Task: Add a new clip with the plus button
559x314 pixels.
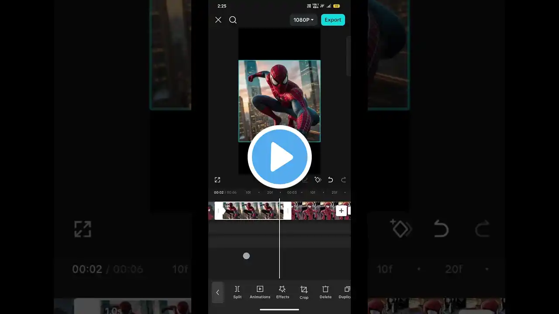Action: pyautogui.click(x=341, y=211)
